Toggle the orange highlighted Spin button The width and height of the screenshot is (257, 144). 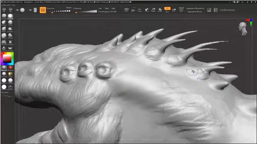click(167, 10)
